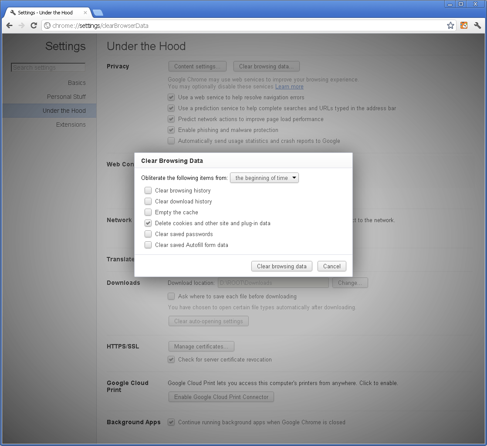Click the download location Change button
This screenshot has height=446, width=487.
click(x=350, y=283)
